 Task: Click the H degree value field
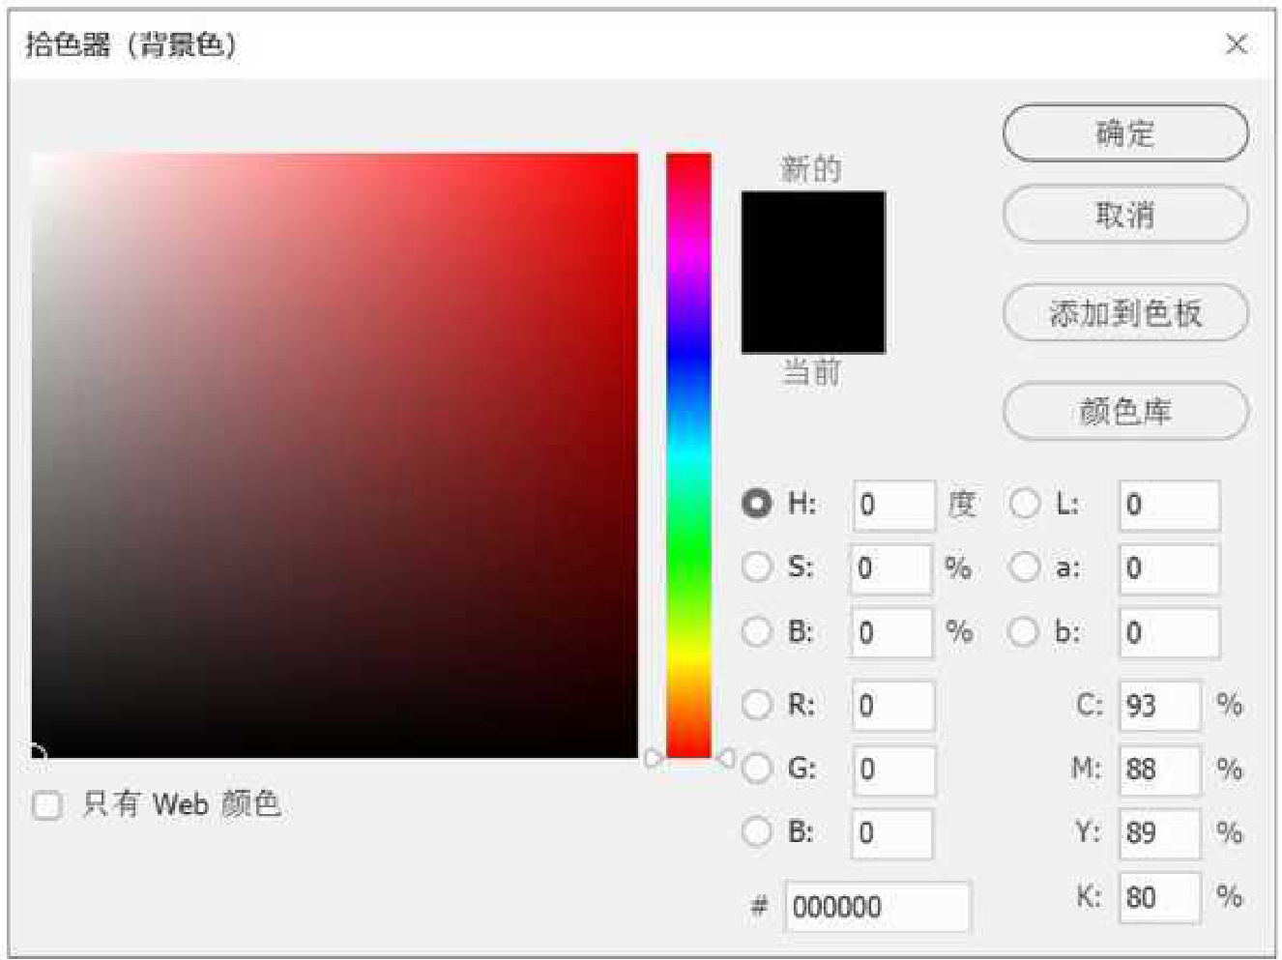click(893, 505)
